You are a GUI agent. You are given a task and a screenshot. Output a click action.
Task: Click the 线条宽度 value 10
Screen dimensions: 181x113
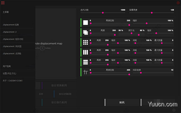coord(172,70)
